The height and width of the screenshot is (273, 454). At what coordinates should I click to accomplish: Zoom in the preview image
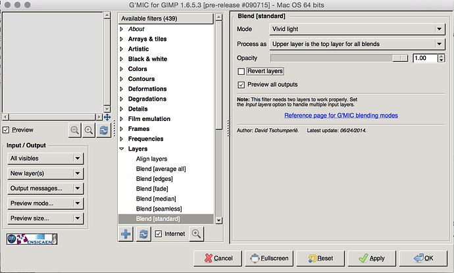coord(89,130)
